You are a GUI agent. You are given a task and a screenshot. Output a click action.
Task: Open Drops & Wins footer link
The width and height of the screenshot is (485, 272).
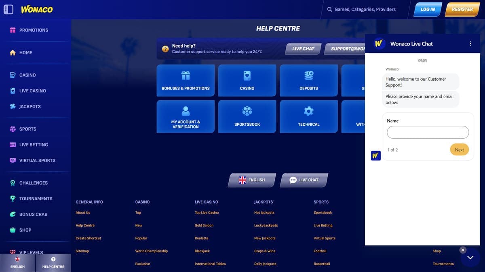pyautogui.click(x=265, y=251)
